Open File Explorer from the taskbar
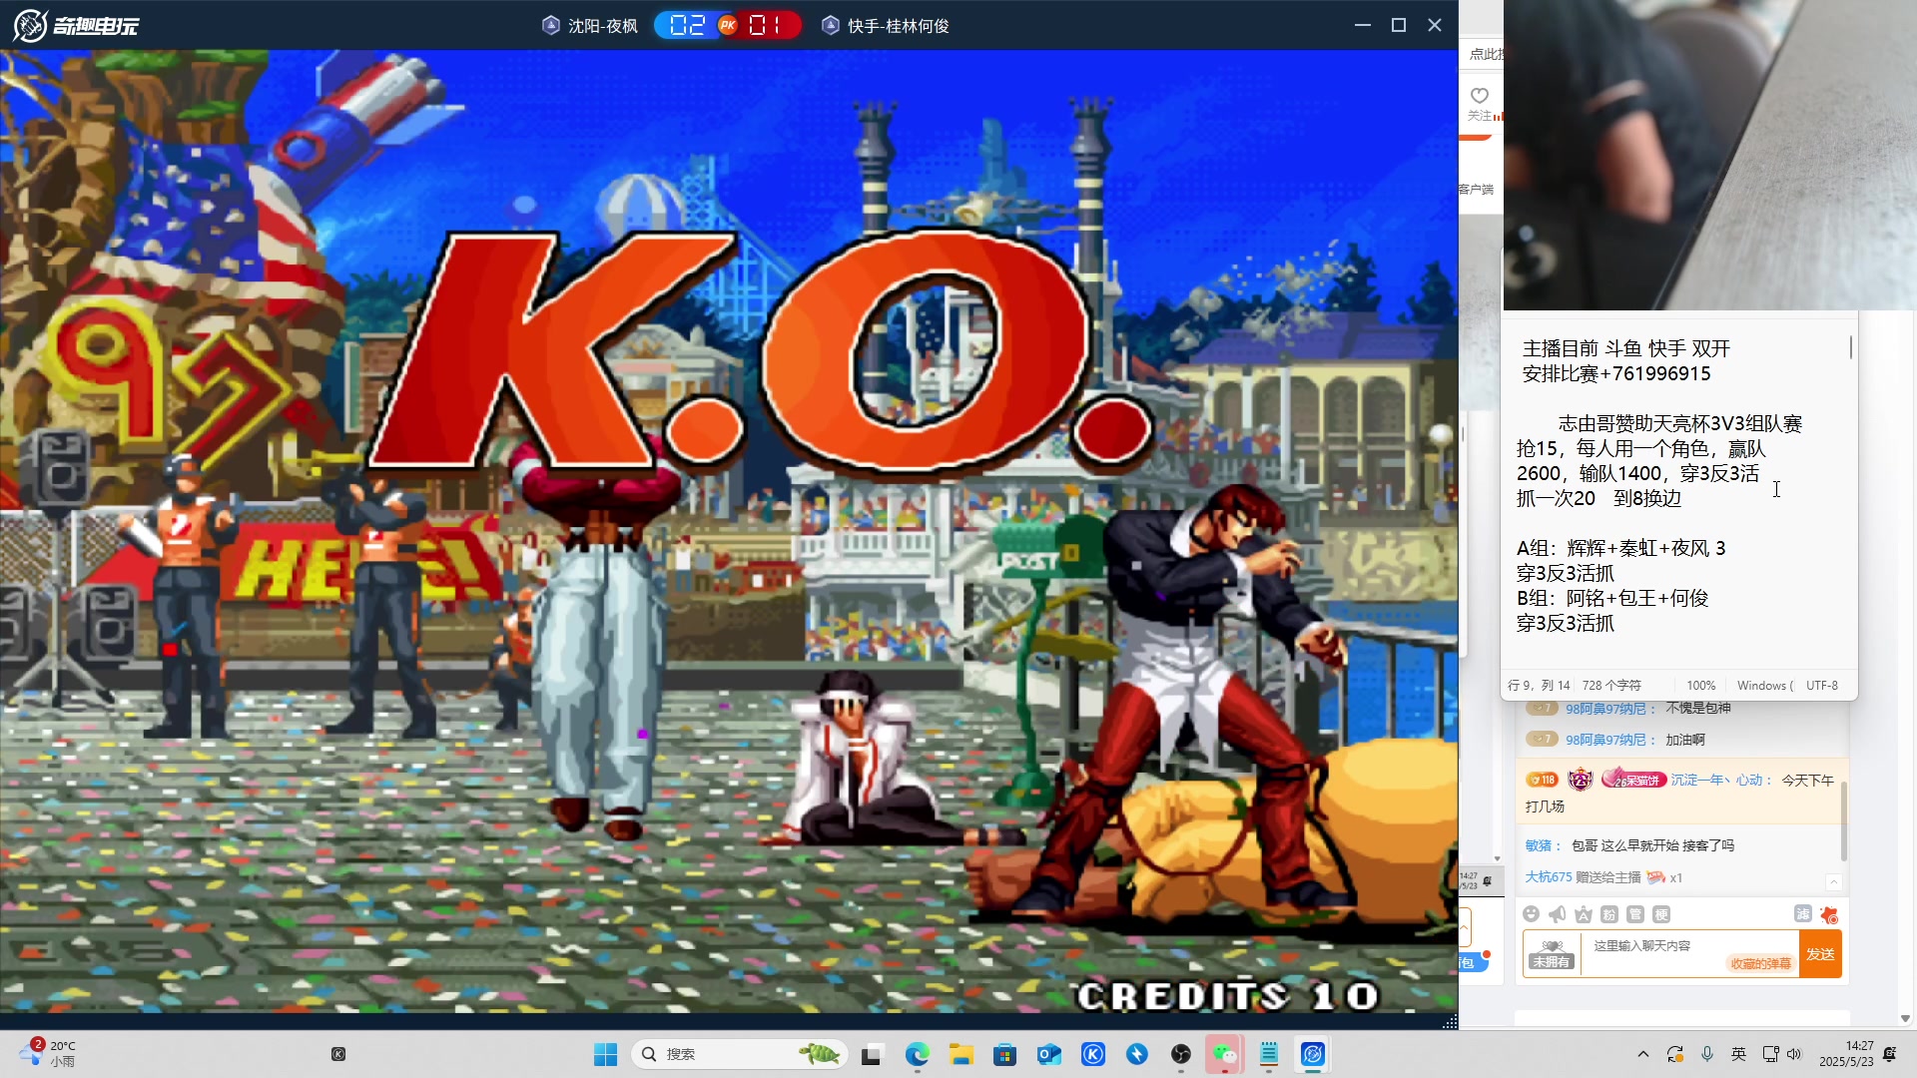1917x1078 pixels. [960, 1054]
